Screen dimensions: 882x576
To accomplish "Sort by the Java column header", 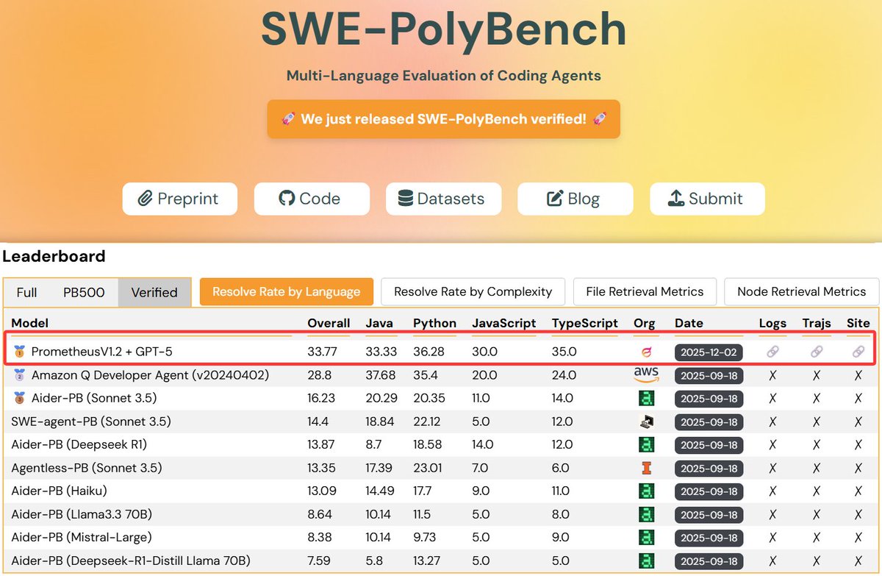I will coord(379,323).
